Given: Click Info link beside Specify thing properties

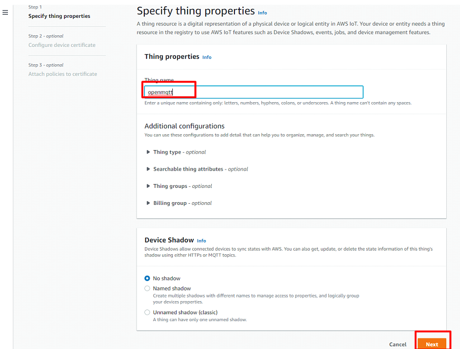Looking at the screenshot, I should (x=262, y=13).
